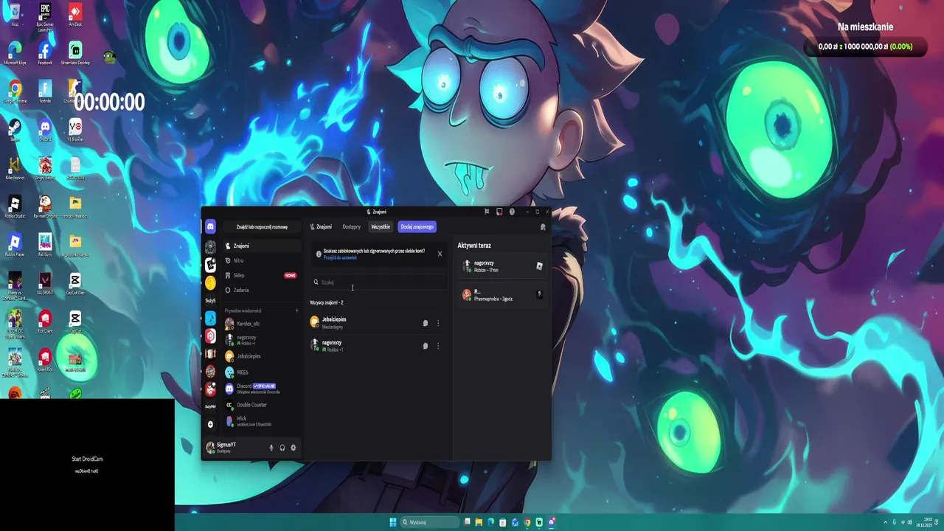This screenshot has width=944, height=531.
Task: Create a new DM with plus icon
Action: (296, 310)
